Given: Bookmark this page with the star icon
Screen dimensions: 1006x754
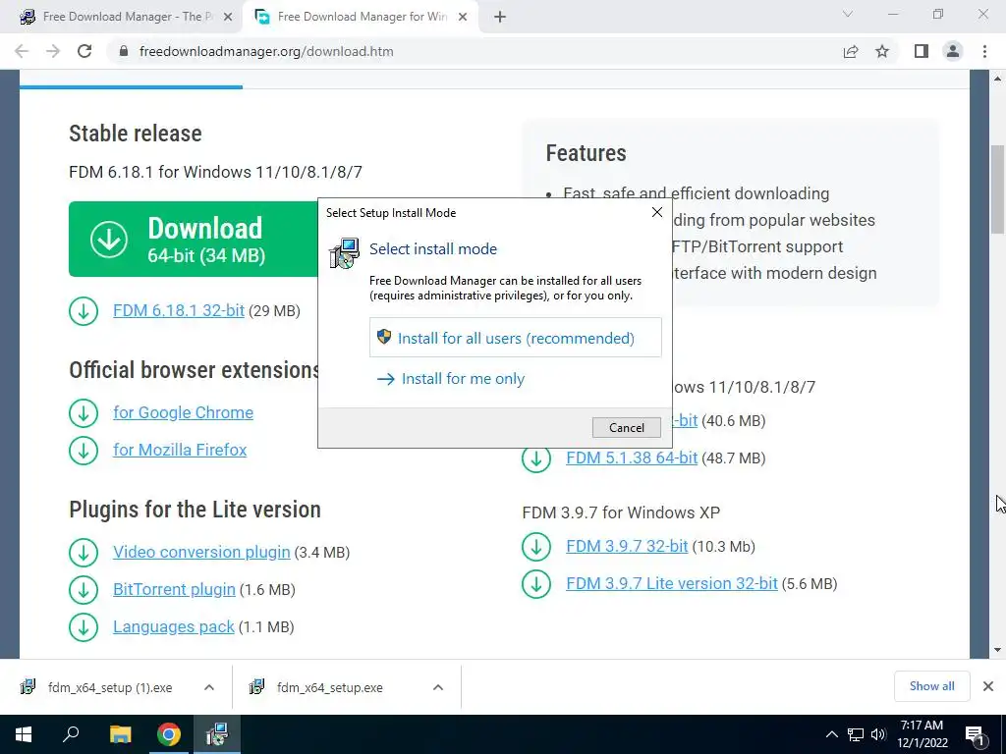Looking at the screenshot, I should 882,52.
